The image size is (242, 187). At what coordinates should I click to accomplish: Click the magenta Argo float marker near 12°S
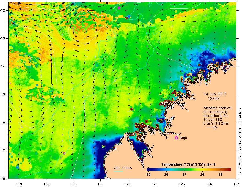pyautogui.click(x=119, y=8)
